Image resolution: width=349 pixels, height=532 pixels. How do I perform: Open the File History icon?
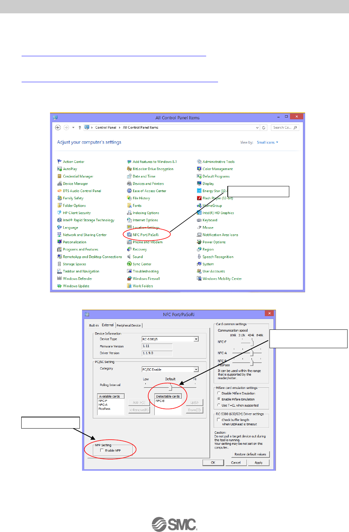(129, 198)
